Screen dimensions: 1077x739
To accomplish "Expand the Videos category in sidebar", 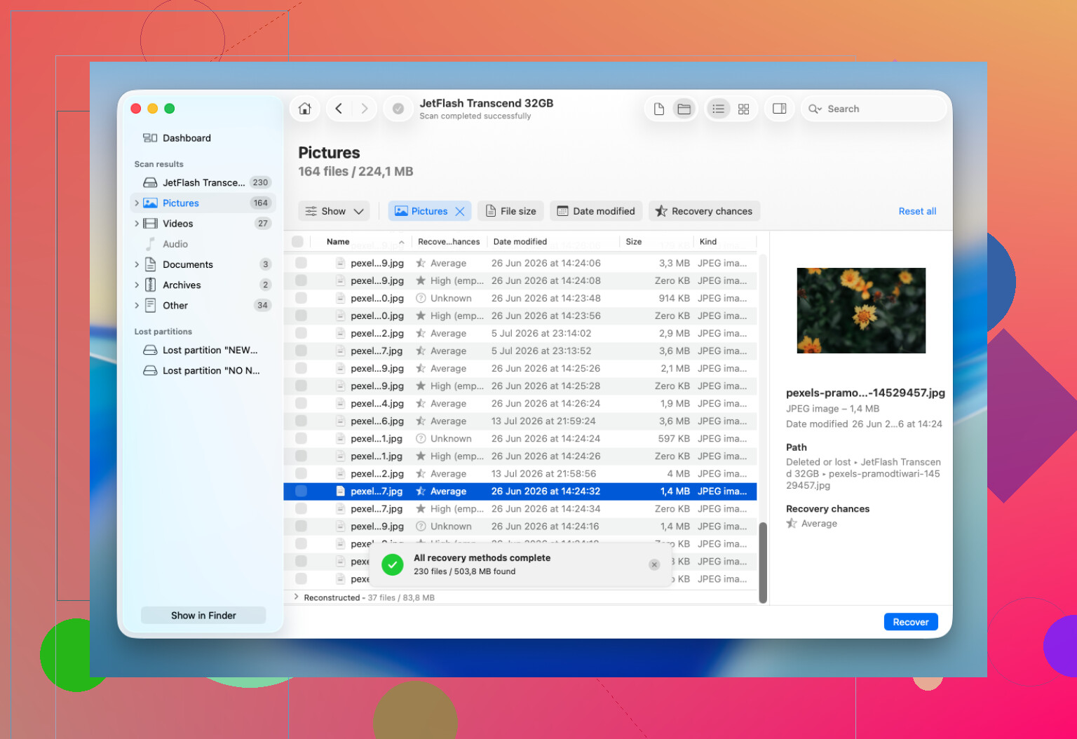I will click(137, 224).
